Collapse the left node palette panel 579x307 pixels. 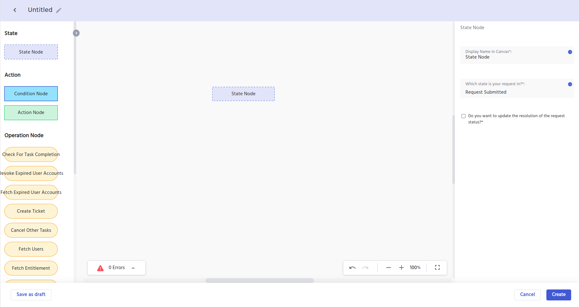[76, 33]
